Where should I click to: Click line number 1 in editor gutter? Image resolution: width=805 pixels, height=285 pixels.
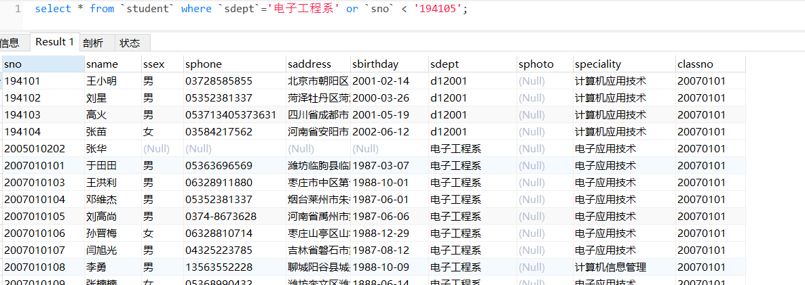[x=18, y=9]
